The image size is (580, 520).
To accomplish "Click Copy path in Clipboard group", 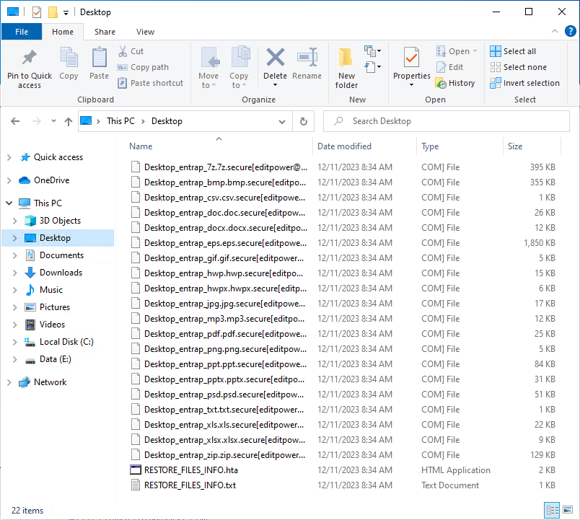I will point(143,67).
